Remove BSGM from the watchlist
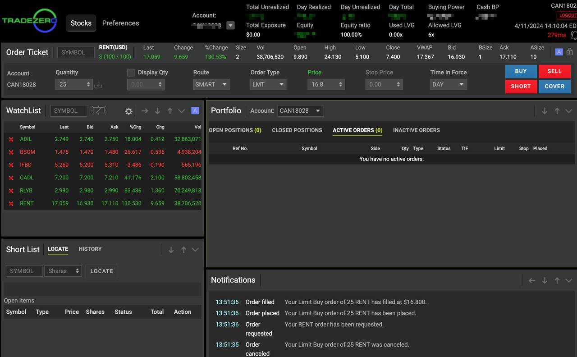The width and height of the screenshot is (577, 357). click(11, 152)
